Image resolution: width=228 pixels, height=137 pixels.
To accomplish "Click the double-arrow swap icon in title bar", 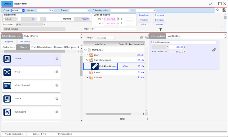I will click(210, 4).
